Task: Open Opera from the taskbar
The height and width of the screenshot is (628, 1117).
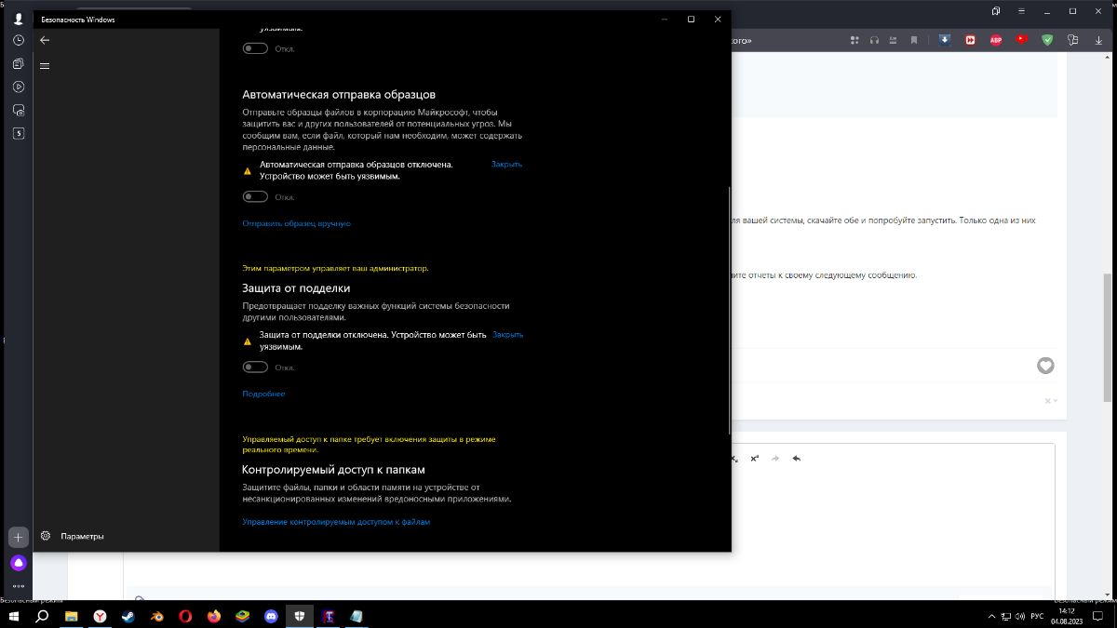Action: pos(185,616)
